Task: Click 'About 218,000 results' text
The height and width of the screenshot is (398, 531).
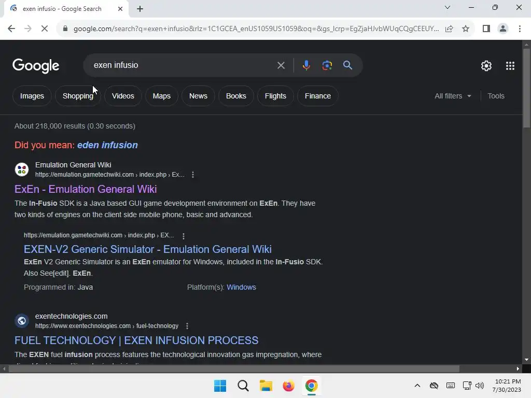Action: click(x=75, y=126)
